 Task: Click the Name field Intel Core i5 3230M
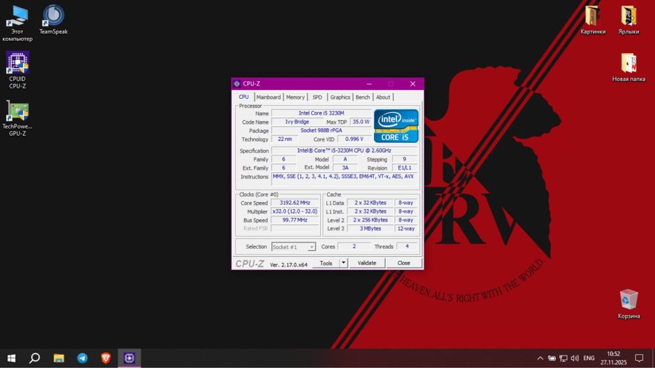click(321, 113)
